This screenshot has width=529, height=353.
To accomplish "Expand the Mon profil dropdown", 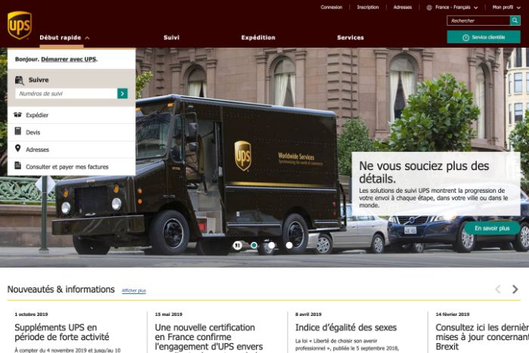I will [506, 8].
